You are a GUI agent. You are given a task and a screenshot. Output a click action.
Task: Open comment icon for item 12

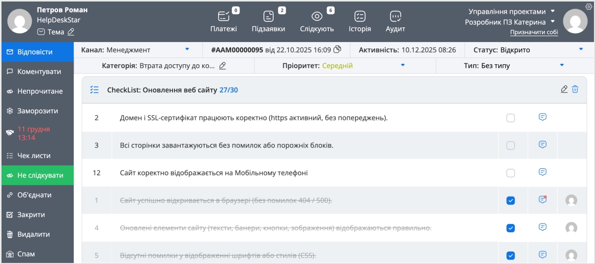pos(542,172)
